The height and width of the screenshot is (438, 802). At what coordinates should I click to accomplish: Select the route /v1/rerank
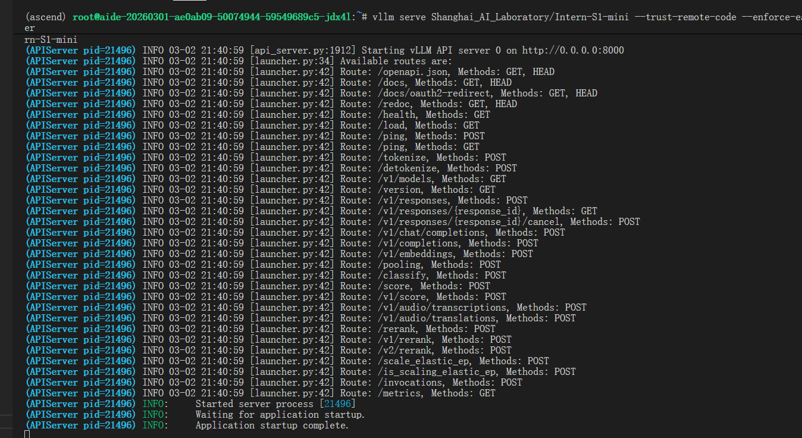point(405,339)
